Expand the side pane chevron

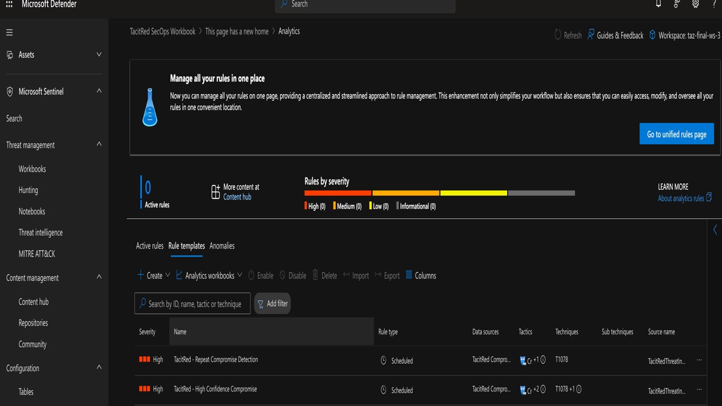pos(715,230)
